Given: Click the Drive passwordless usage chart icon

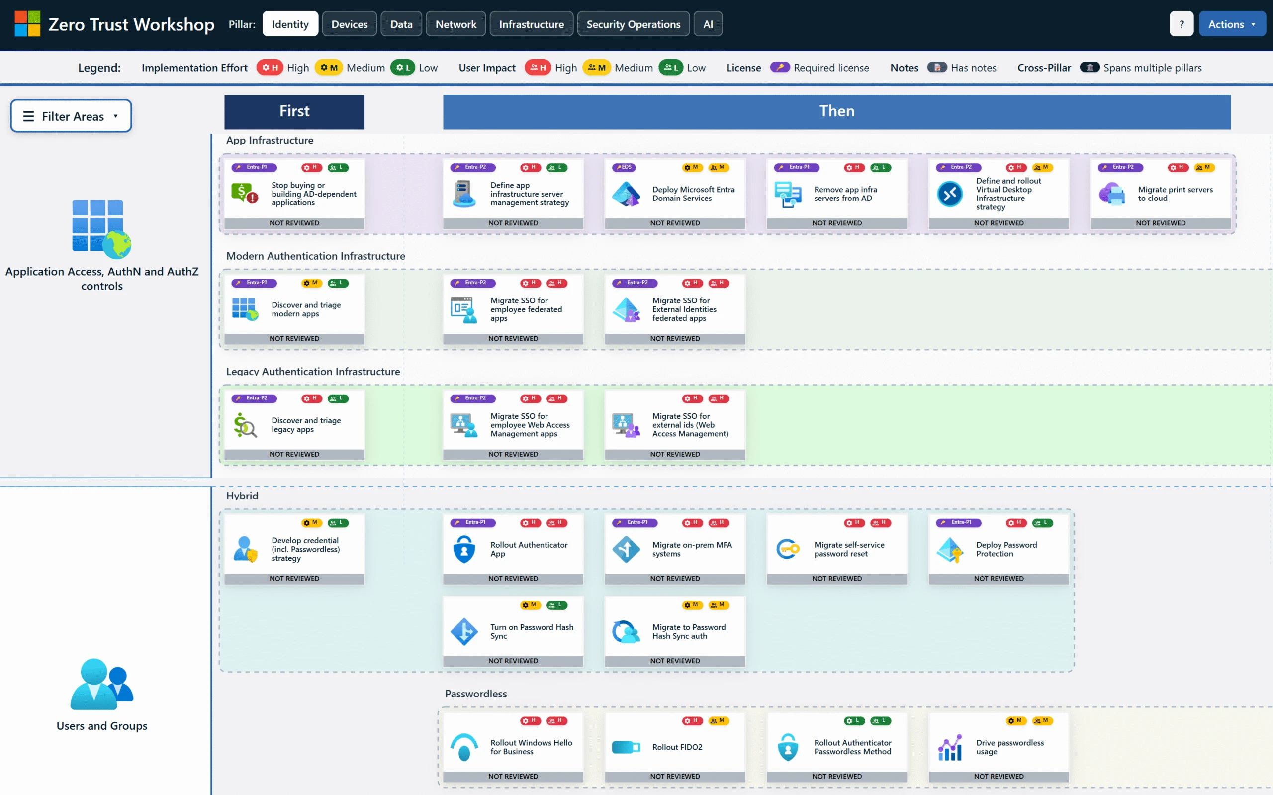Looking at the screenshot, I should (950, 747).
